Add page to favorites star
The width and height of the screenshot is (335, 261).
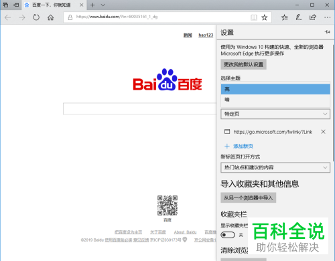(x=265, y=17)
